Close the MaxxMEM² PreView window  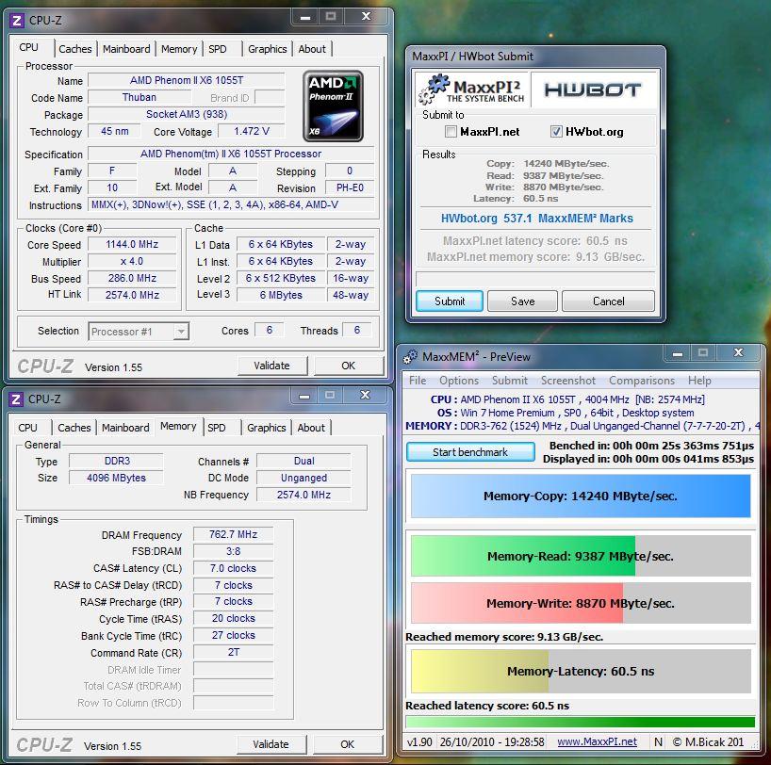tap(738, 353)
